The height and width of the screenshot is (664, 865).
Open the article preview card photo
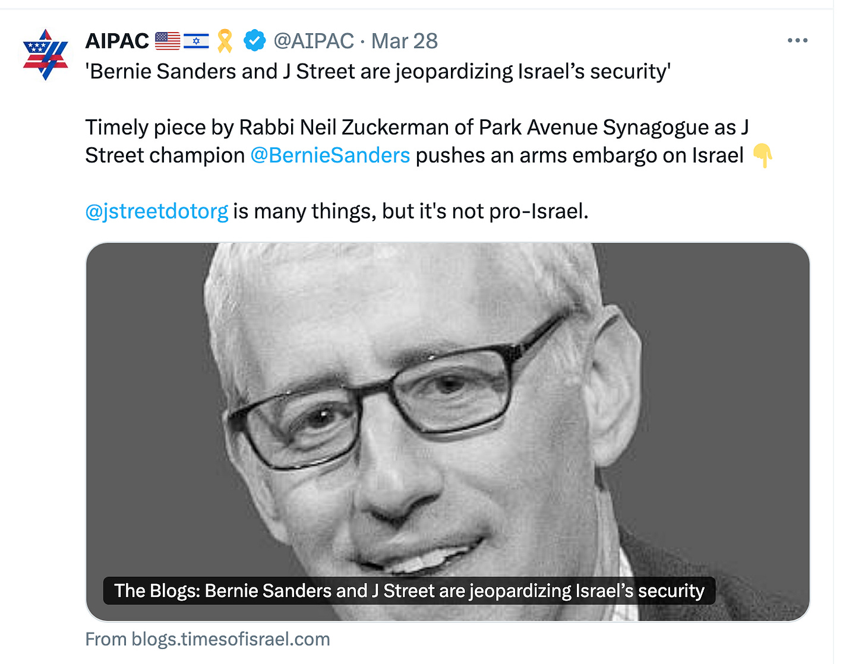click(x=448, y=431)
